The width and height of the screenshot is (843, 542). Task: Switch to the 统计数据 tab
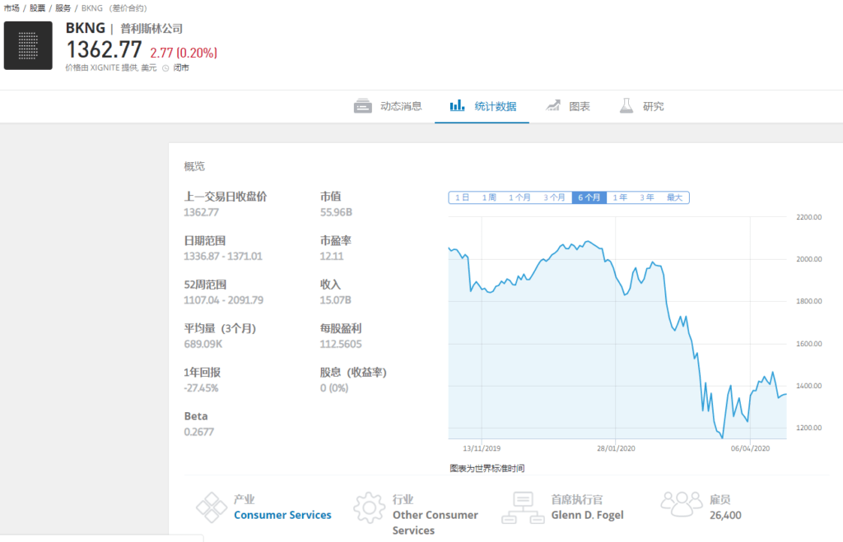click(x=482, y=106)
